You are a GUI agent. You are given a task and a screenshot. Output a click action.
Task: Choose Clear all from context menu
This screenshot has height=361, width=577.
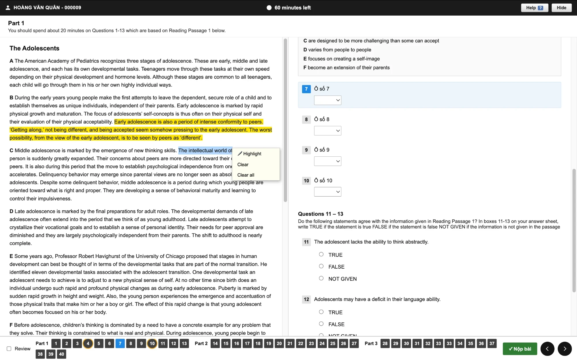tap(246, 175)
